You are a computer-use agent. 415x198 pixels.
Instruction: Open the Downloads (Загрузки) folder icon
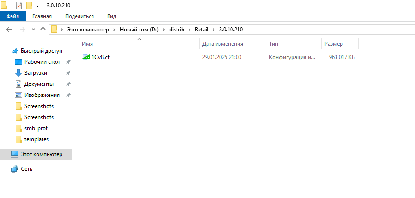tap(18, 73)
